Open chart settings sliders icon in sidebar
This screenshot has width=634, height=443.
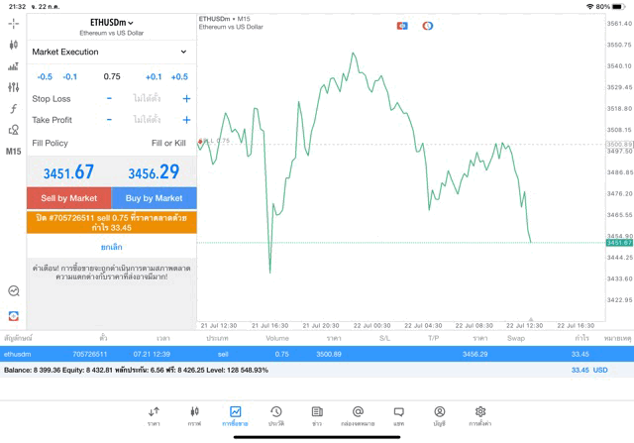(13, 87)
